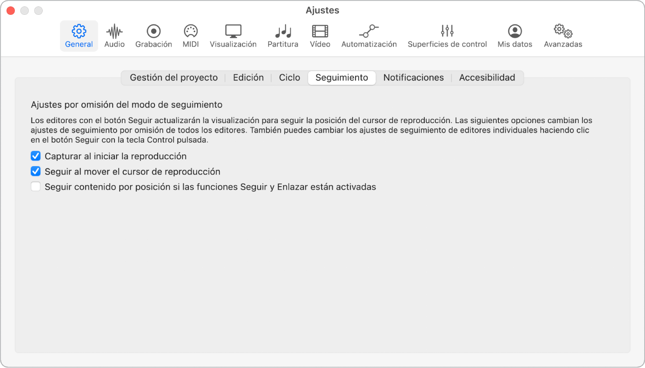Switch to the Gestión del proyecto tab
This screenshot has width=645, height=368.
coord(173,77)
